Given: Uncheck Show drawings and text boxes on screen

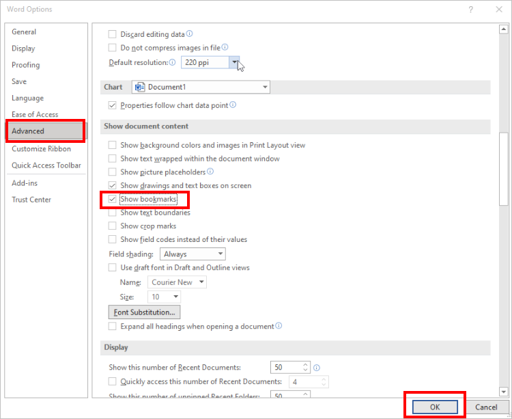Looking at the screenshot, I should tap(113, 185).
